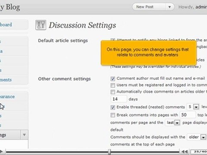Enable 'Automatically close comments' checkbox
Screen dimensions: 207x155
pyautogui.click(x=113, y=92)
